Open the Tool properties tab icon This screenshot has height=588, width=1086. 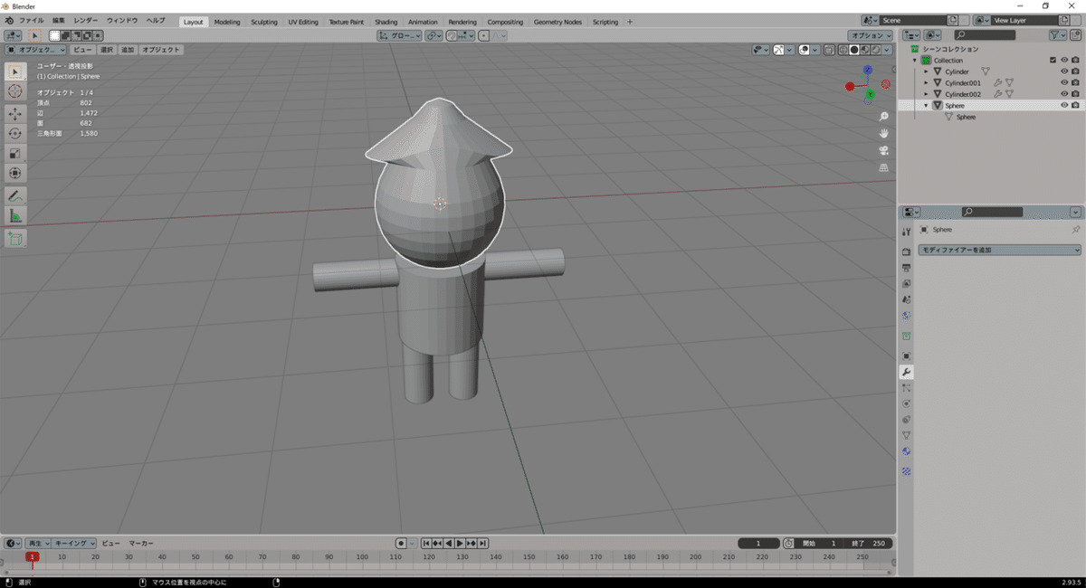[906, 232]
